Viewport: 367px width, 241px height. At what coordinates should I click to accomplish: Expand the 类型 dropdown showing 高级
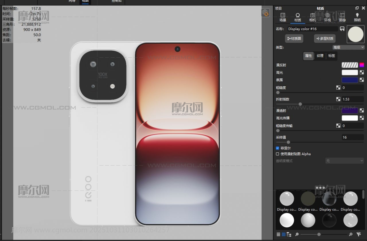348,47
